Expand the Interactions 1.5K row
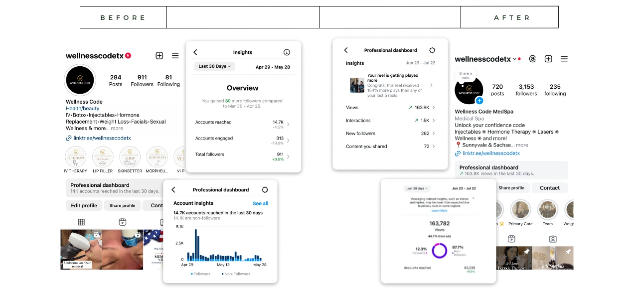The image size is (638, 299). coord(390,121)
